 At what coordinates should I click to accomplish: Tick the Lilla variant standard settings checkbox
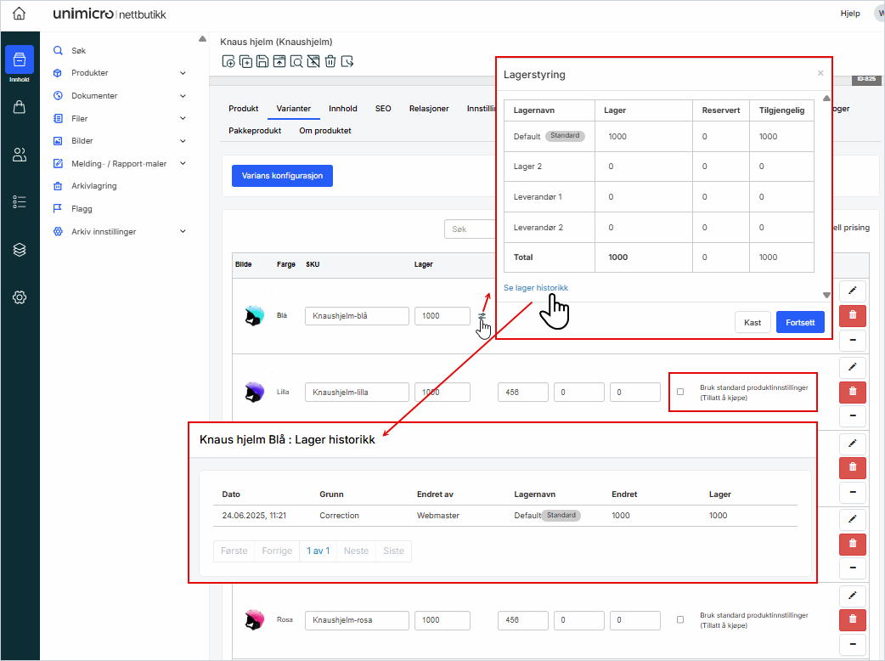click(x=680, y=392)
